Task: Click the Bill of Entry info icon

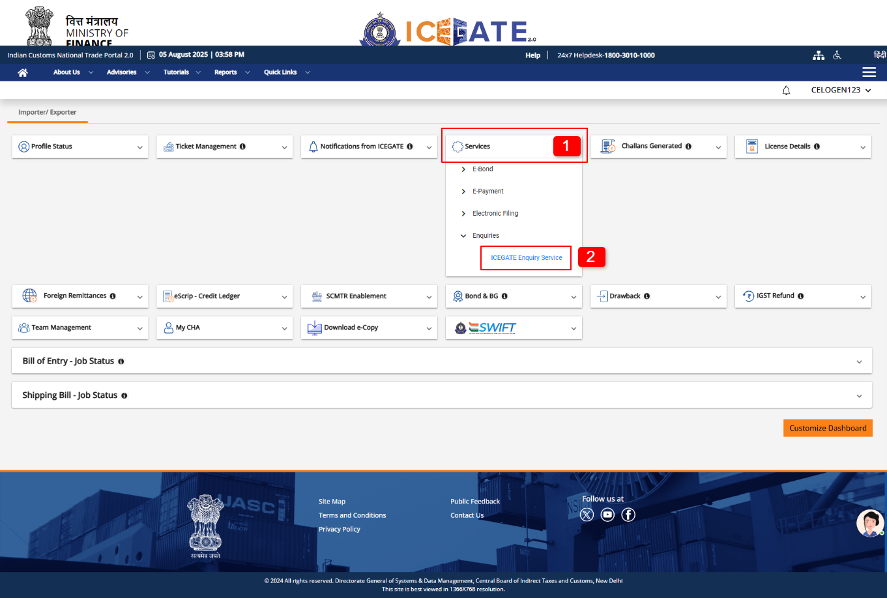Action: [121, 362]
